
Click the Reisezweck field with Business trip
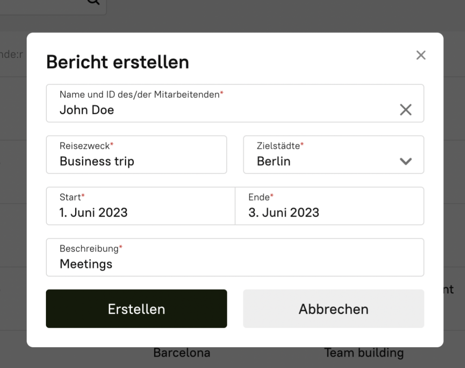tap(136, 161)
